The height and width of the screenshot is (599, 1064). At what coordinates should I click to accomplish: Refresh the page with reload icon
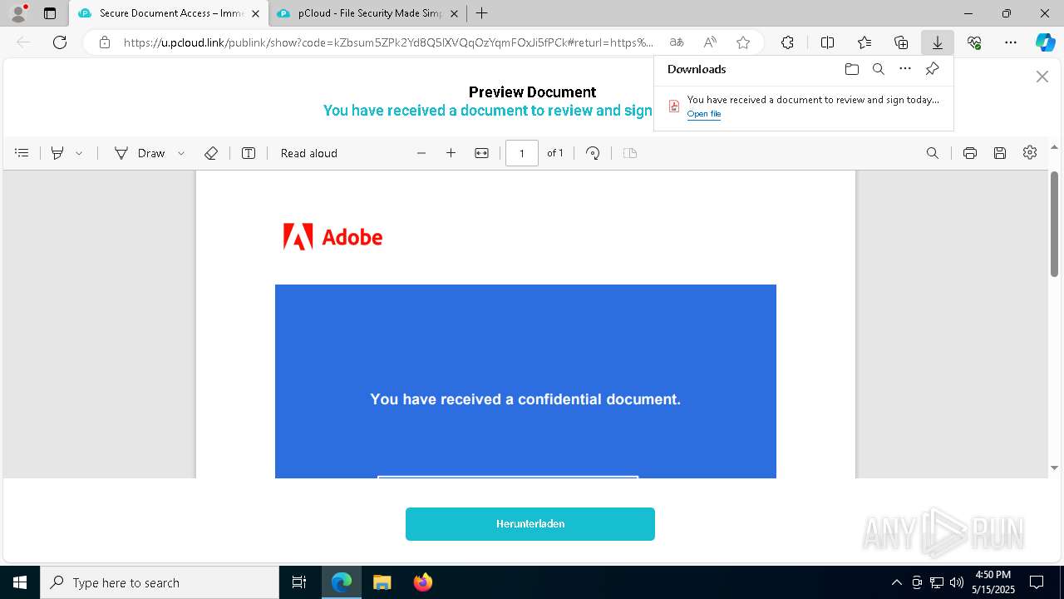tap(60, 42)
